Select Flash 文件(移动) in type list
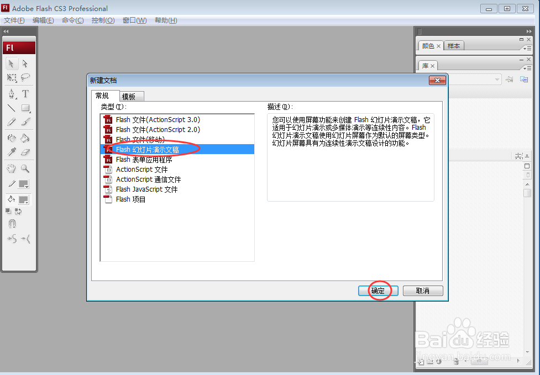This screenshot has height=375, width=540. tap(177, 140)
